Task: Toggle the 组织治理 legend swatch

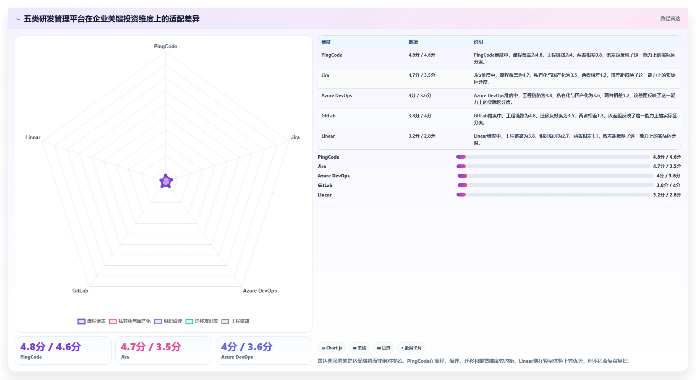Action: 158,322
